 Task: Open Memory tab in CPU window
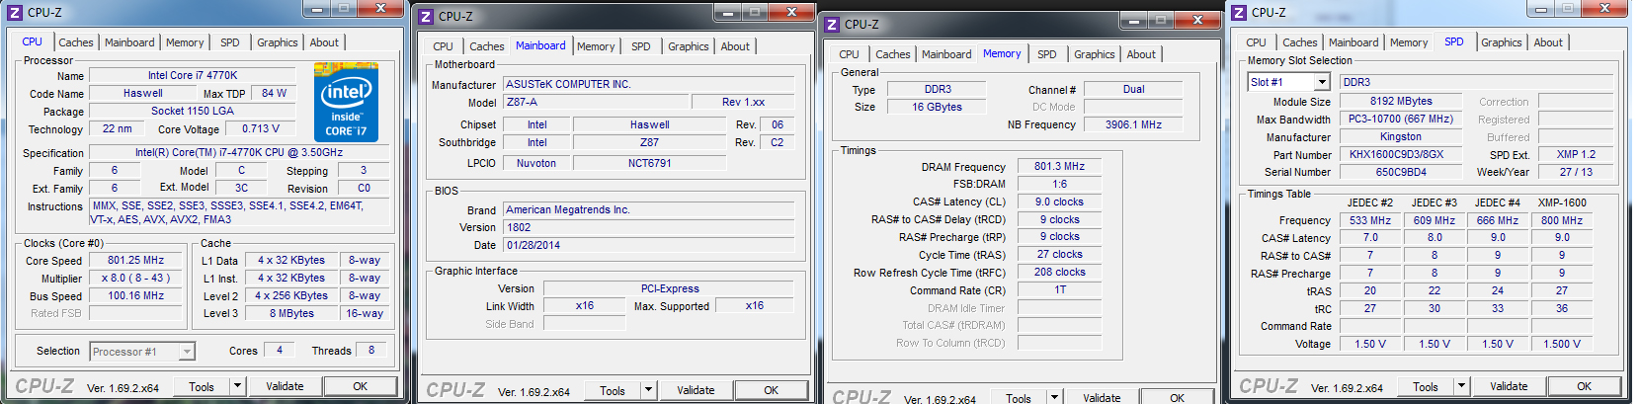(x=185, y=42)
